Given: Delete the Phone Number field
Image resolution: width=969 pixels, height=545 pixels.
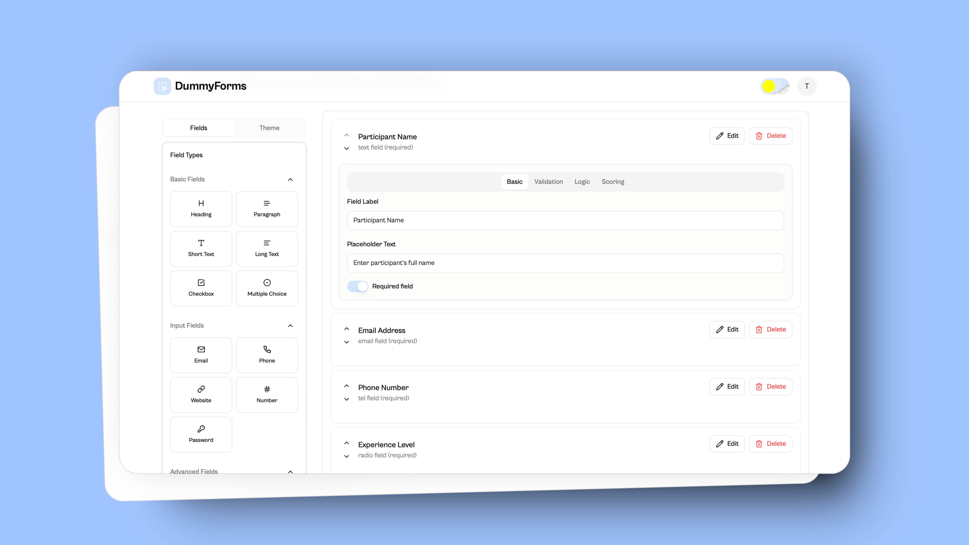Looking at the screenshot, I should click(x=770, y=387).
